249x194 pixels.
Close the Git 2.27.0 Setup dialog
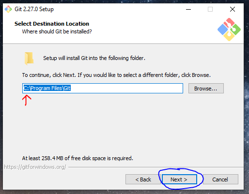(x=233, y=9)
